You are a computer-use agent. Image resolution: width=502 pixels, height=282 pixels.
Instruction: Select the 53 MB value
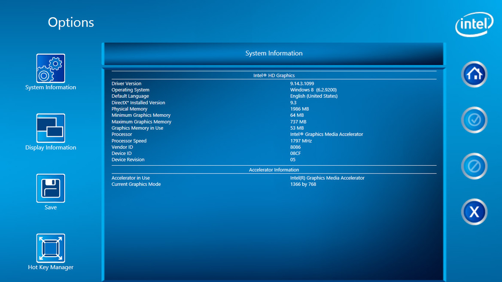[x=297, y=128]
